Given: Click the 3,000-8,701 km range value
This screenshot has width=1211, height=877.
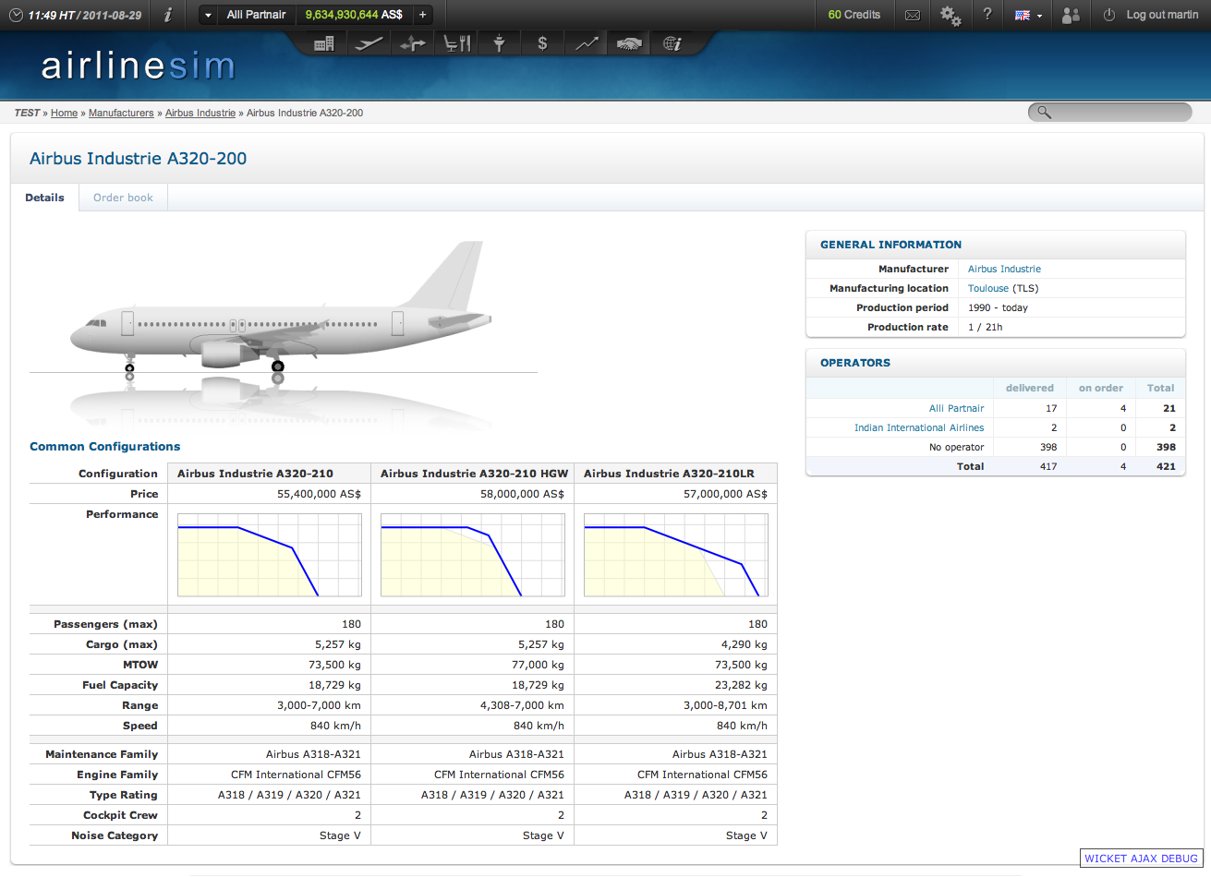Looking at the screenshot, I should [725, 705].
